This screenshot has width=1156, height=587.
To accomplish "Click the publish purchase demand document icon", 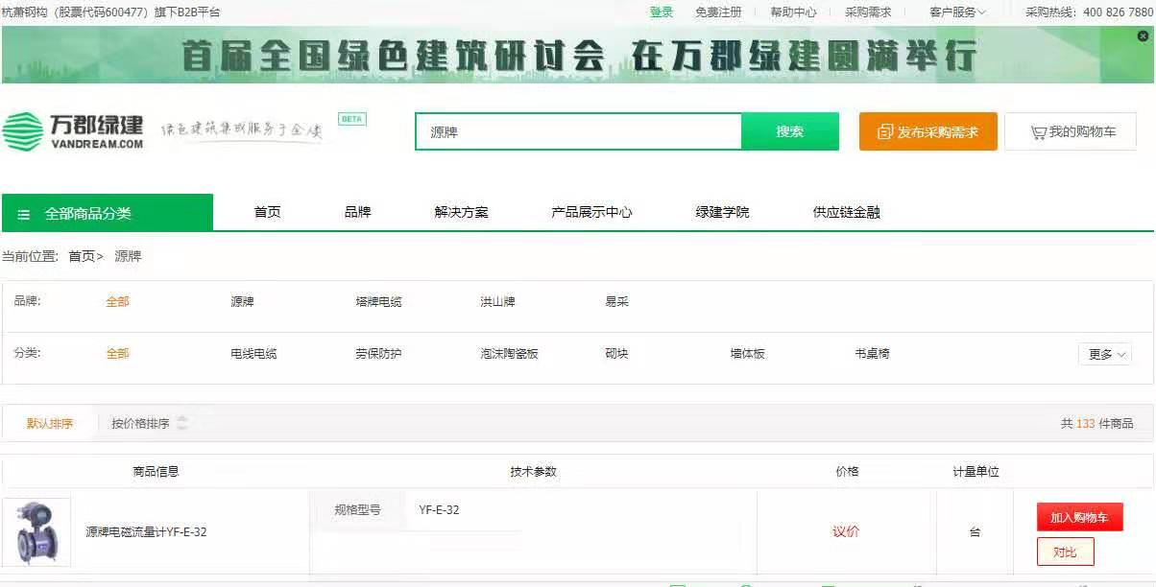I will [x=884, y=132].
